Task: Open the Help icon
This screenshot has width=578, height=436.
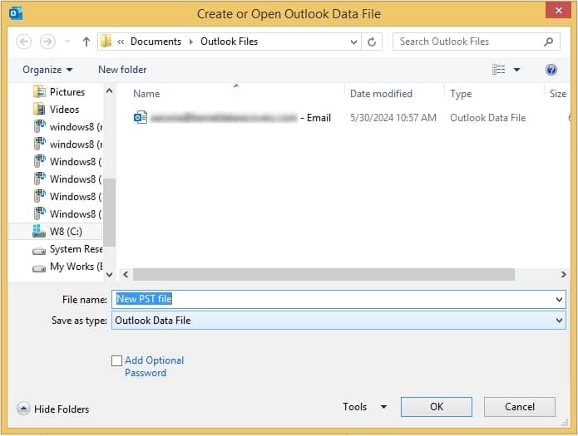Action: pos(551,70)
